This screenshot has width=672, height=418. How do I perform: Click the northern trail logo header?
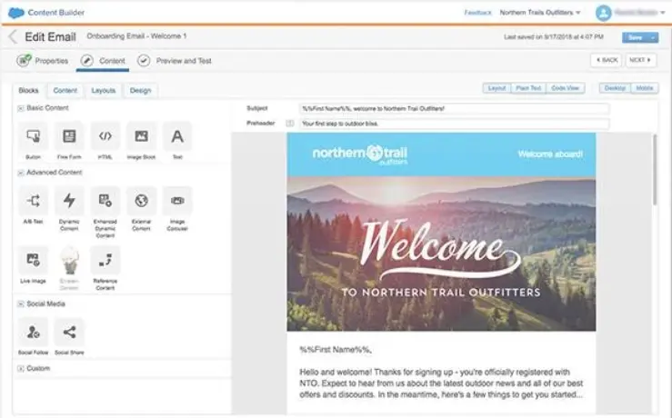click(360, 155)
